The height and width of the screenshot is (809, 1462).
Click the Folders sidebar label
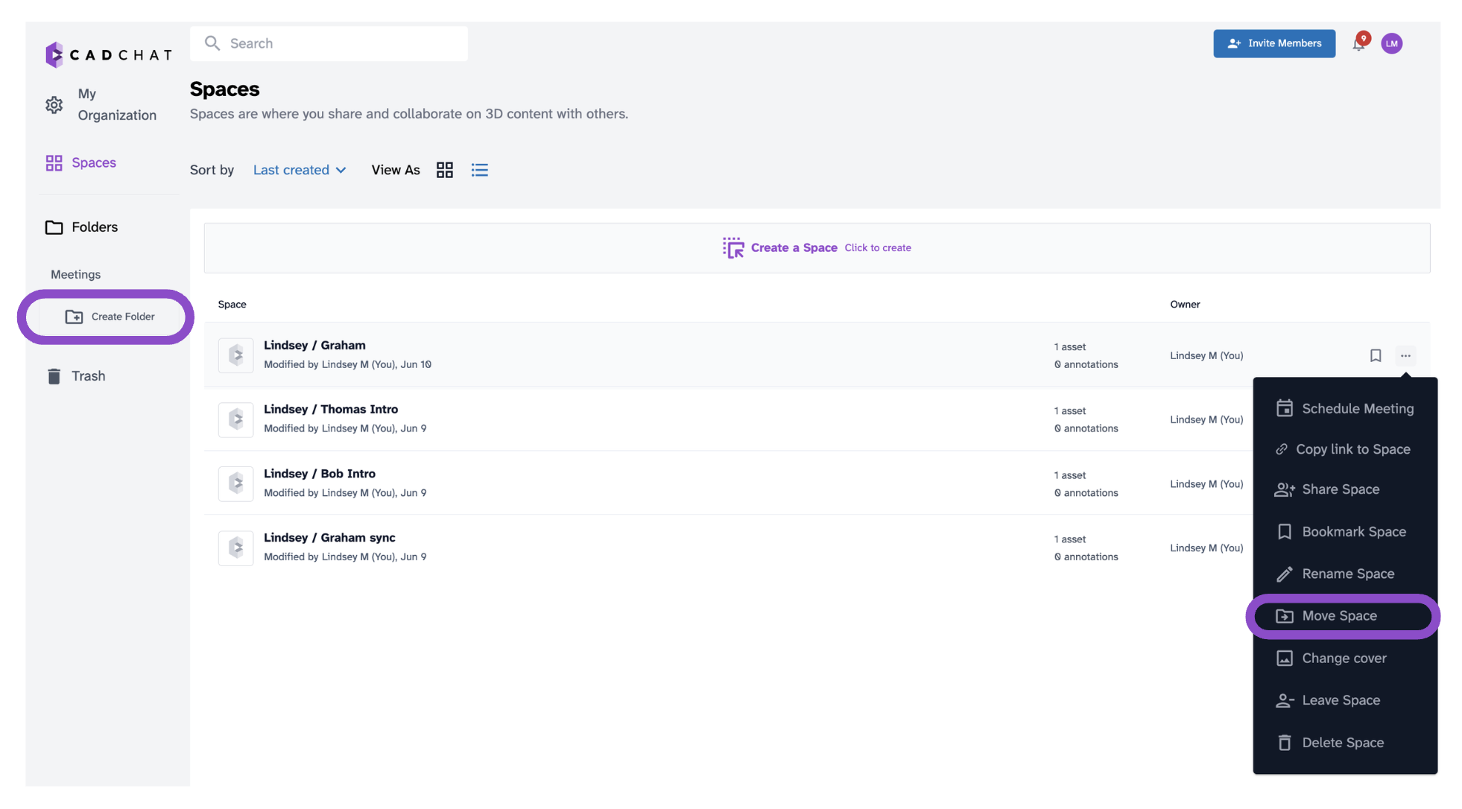click(95, 226)
